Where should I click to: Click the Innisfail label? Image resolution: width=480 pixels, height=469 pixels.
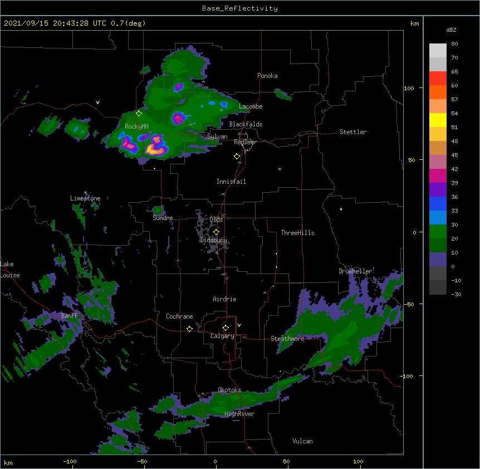coord(231,182)
